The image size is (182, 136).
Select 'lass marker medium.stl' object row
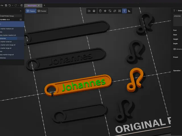pos(12,35)
